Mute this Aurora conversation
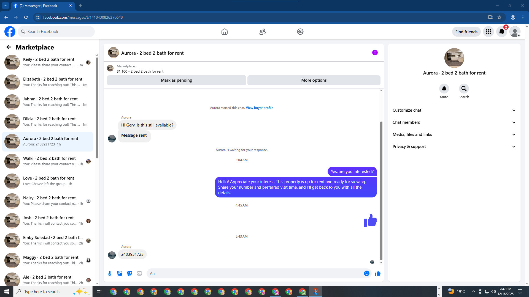The height and width of the screenshot is (297, 529). click(x=444, y=89)
